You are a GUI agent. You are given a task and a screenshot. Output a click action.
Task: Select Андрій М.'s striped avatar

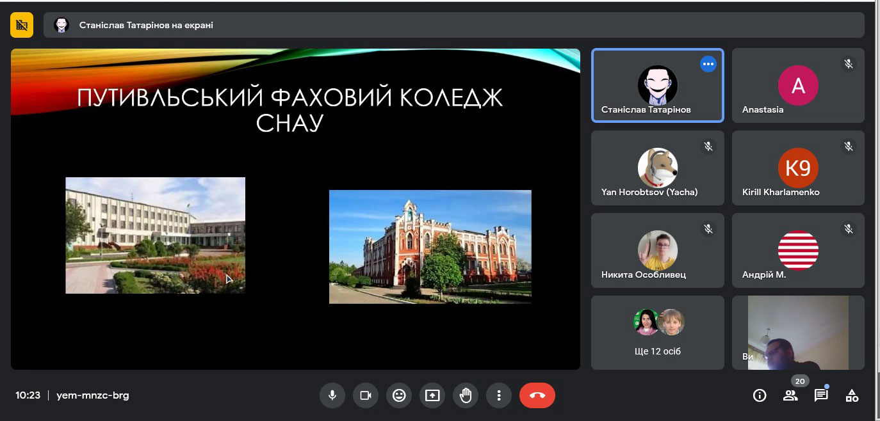[798, 250]
